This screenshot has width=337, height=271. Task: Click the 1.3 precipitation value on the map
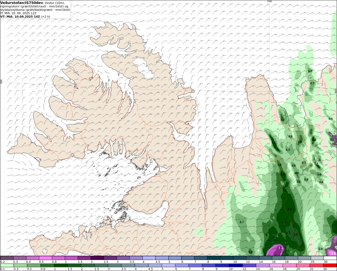tap(290, 209)
